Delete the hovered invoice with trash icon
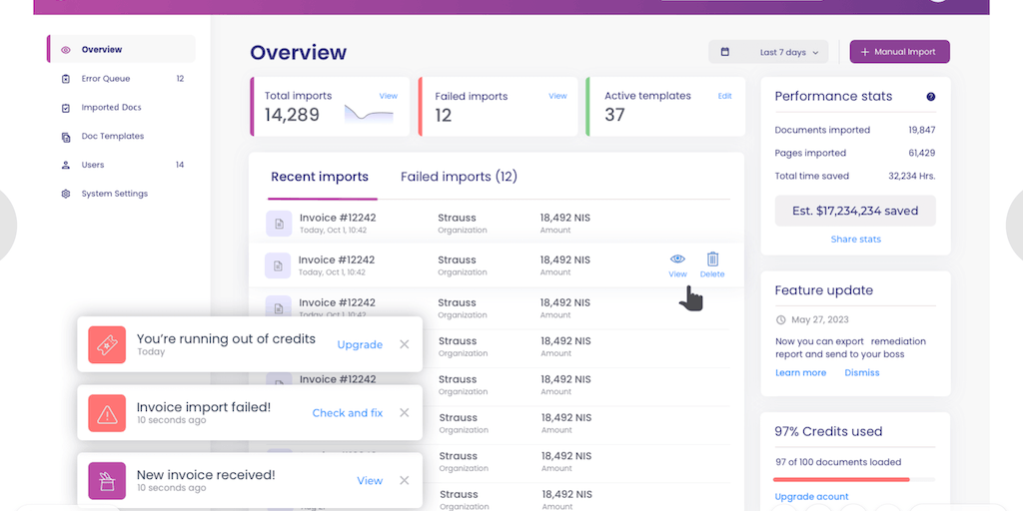The image size is (1023, 511). (x=712, y=258)
